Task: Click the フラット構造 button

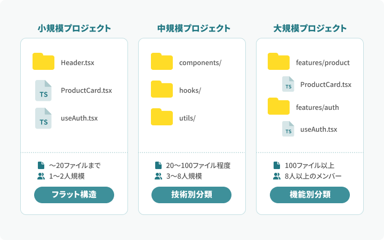Action: pos(74,195)
